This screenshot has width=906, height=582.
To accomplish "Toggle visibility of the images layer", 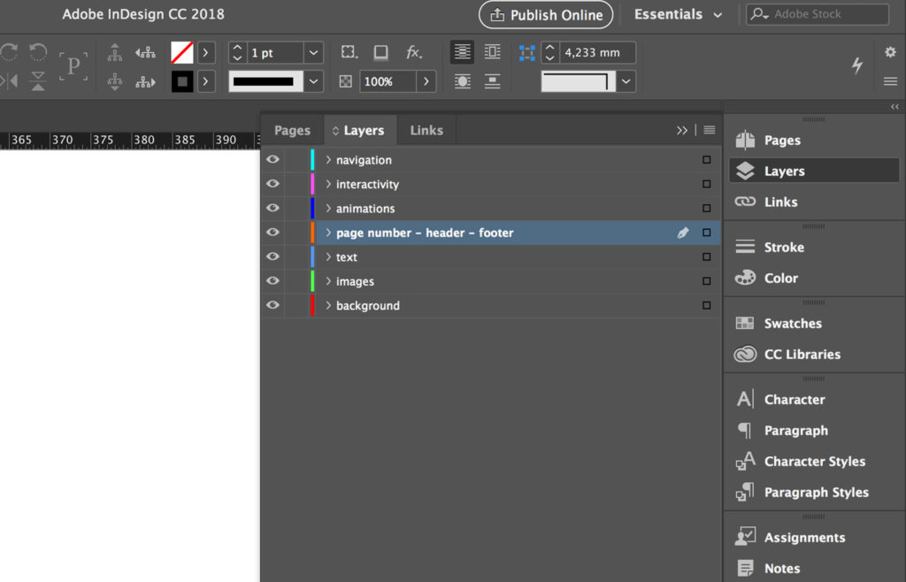I will click(273, 280).
